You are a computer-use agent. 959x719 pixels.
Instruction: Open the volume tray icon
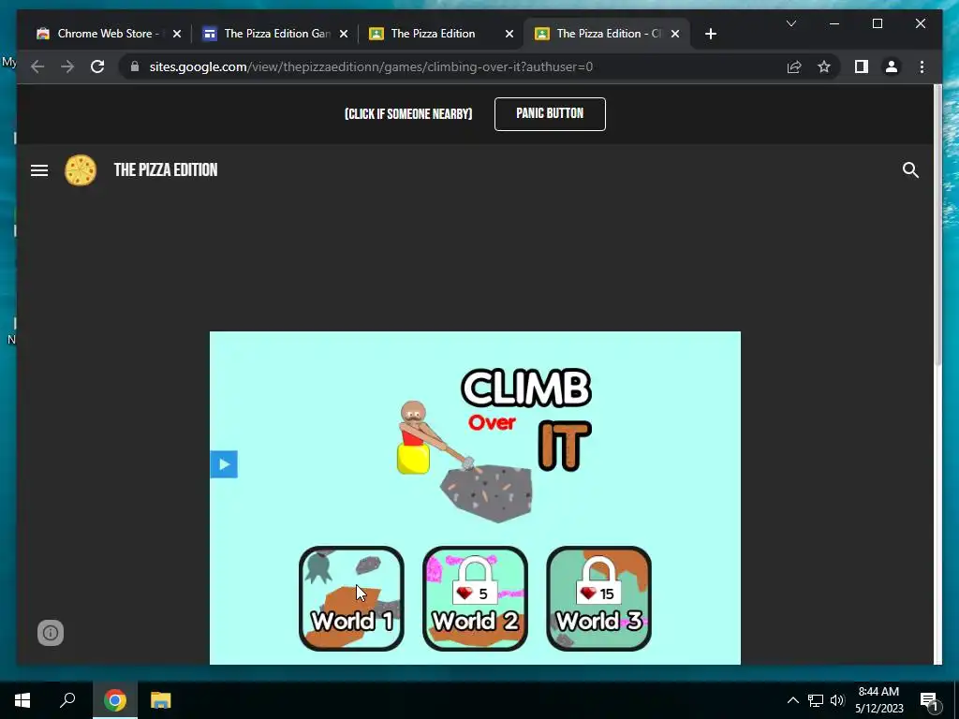pos(837,700)
